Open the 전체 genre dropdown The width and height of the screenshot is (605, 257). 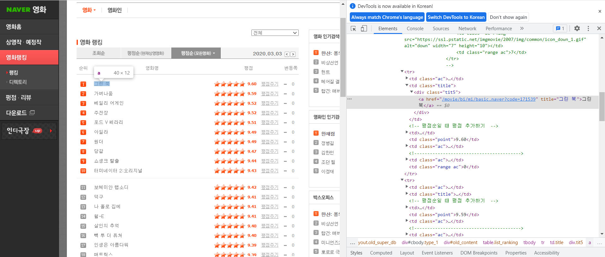pos(275,33)
